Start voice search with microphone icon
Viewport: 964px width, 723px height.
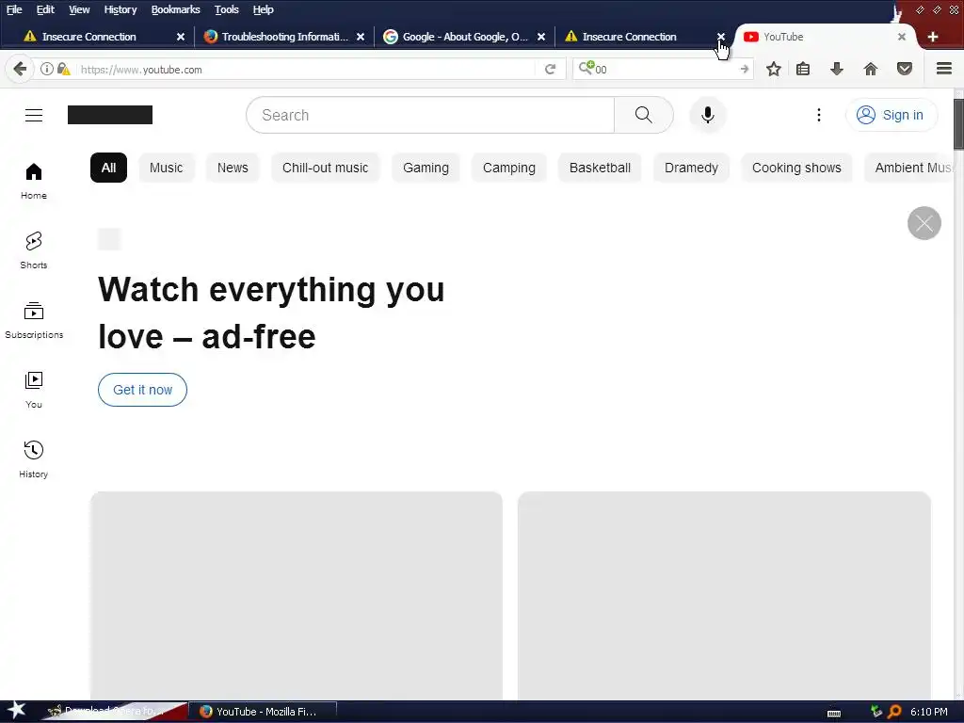click(708, 115)
